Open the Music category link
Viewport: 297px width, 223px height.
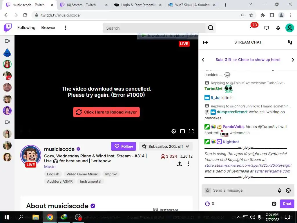[50, 167]
